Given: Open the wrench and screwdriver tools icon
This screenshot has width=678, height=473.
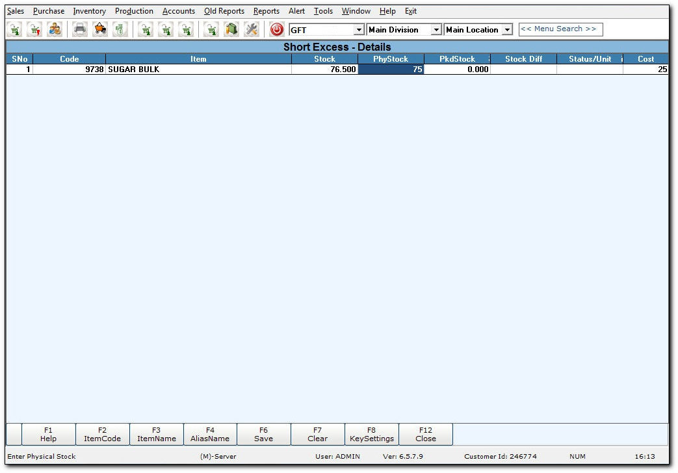Looking at the screenshot, I should click(251, 30).
